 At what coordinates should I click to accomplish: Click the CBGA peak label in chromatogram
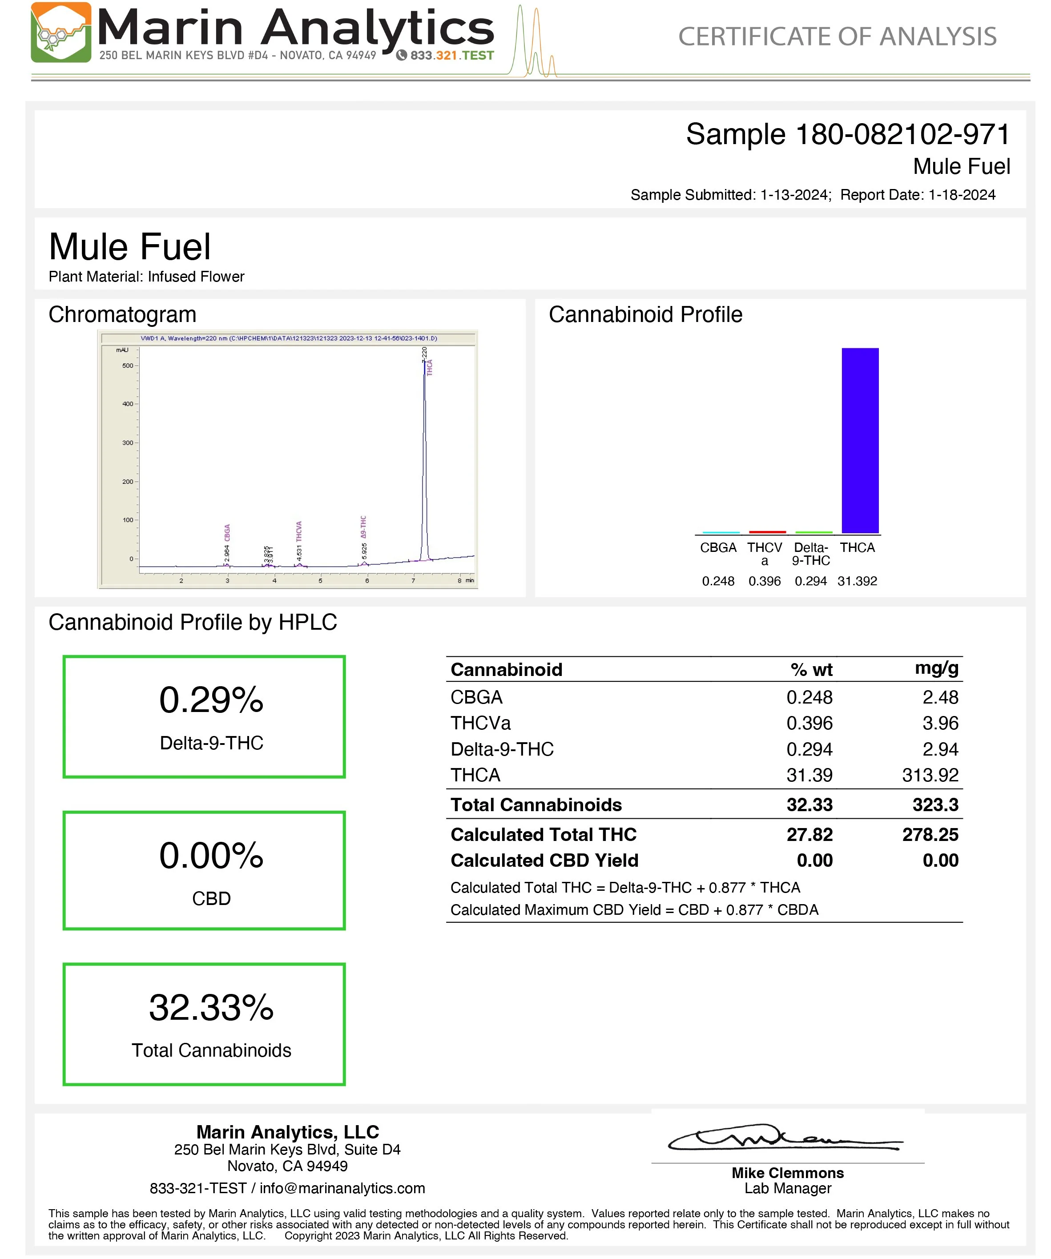(227, 532)
